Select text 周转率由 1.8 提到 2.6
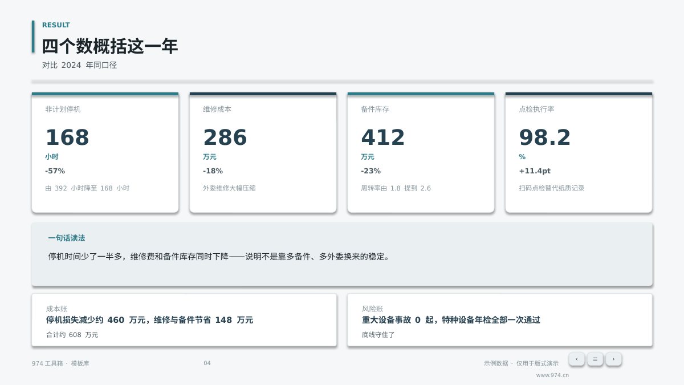This screenshot has height=385, width=684. coord(396,188)
